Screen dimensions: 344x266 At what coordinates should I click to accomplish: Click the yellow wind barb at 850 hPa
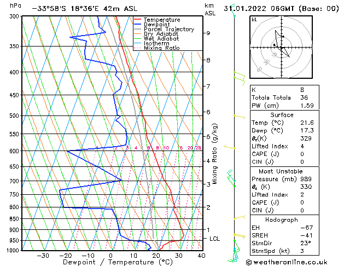coord(240,217)
